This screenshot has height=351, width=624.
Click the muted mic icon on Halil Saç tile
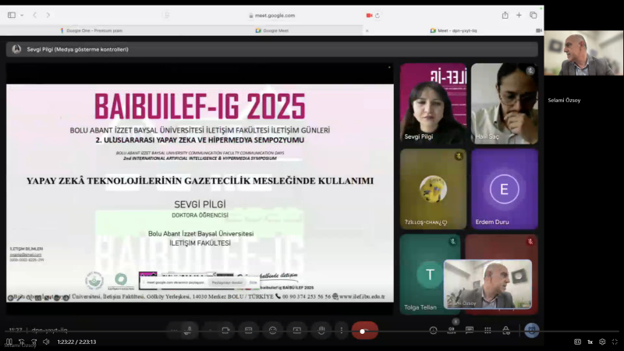(530, 71)
